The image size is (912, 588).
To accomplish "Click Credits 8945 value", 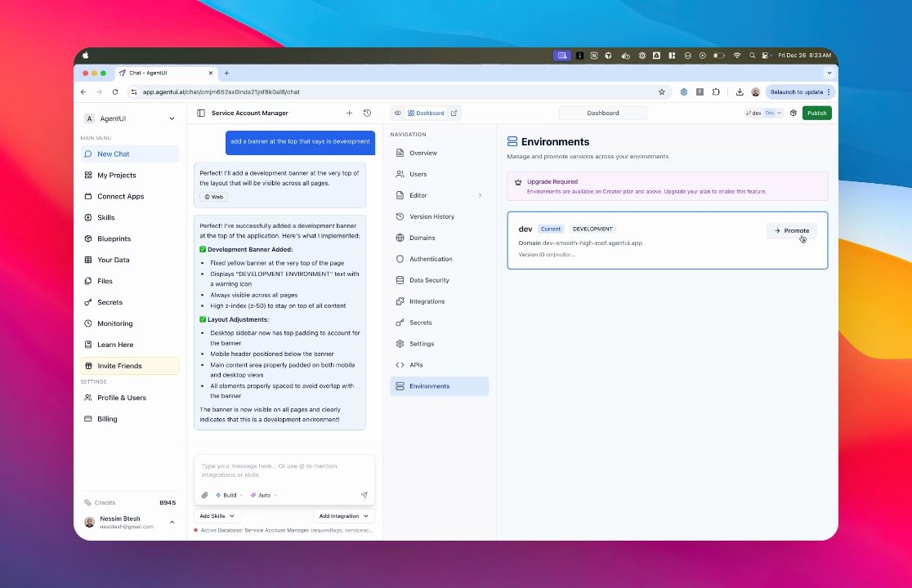I will pyautogui.click(x=168, y=502).
